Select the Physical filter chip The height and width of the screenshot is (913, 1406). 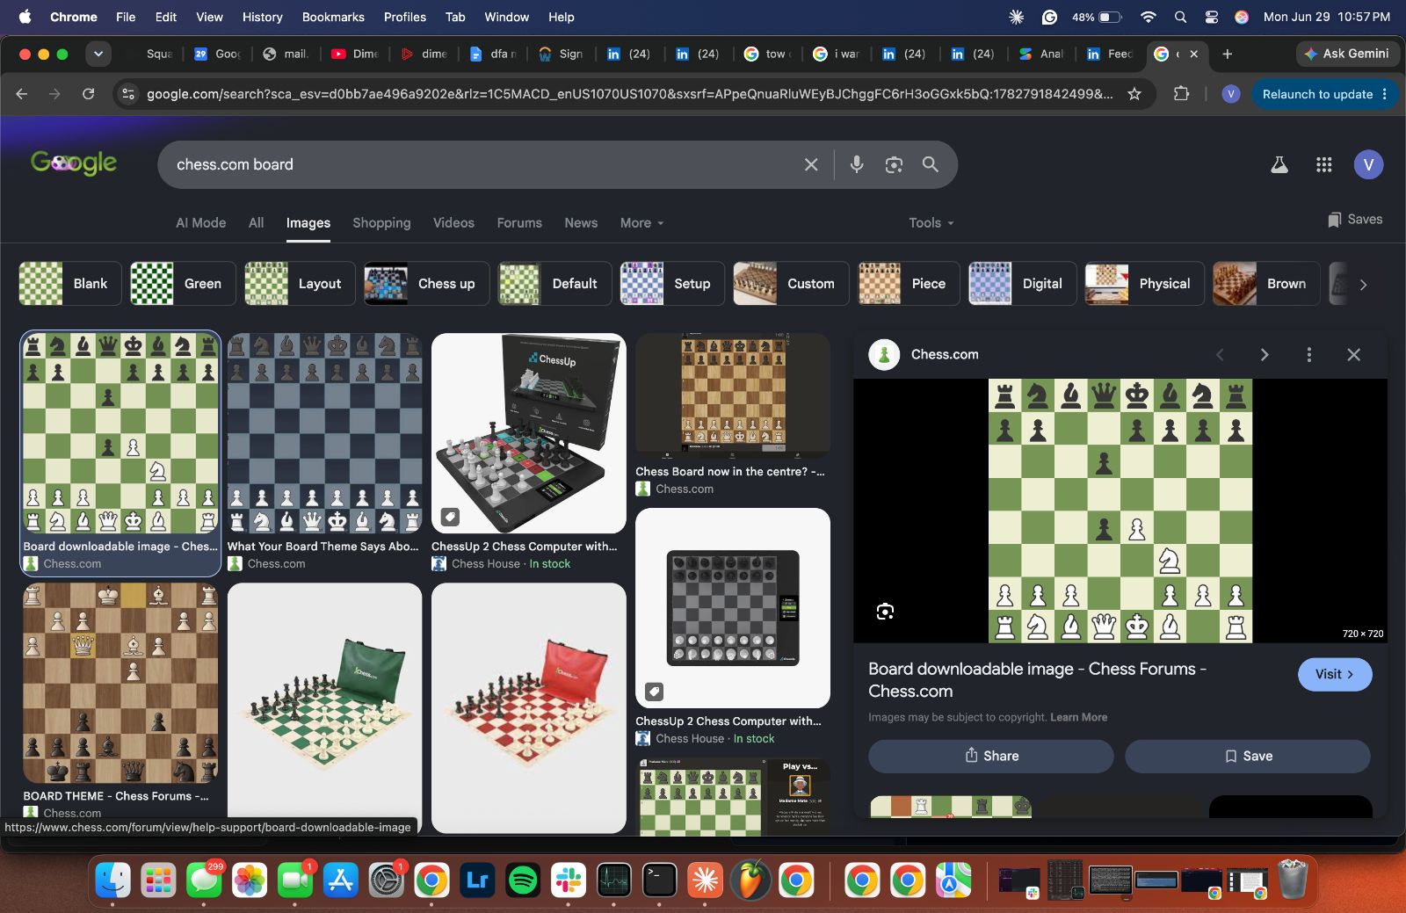click(1145, 284)
